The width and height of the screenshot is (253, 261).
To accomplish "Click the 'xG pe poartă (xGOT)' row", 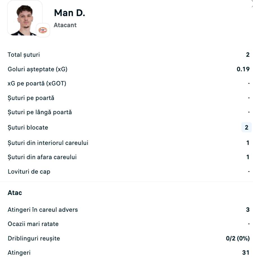I will point(126,83).
